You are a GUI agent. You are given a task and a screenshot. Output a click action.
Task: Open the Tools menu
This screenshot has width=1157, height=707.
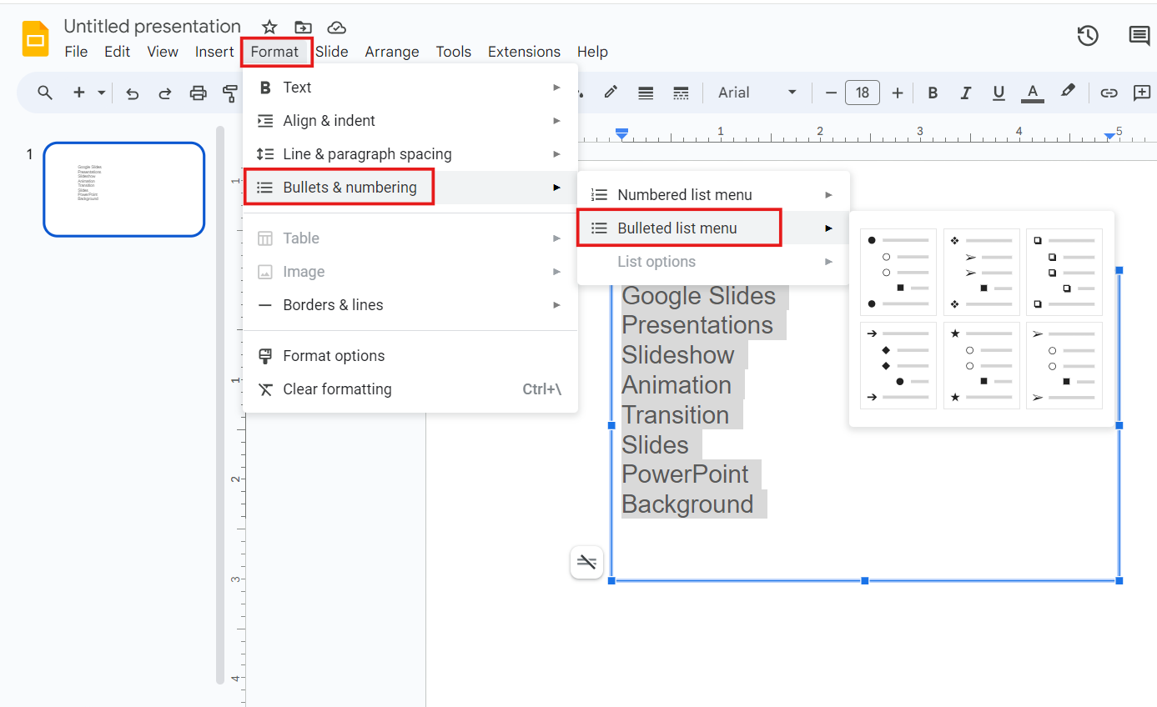pyautogui.click(x=453, y=52)
